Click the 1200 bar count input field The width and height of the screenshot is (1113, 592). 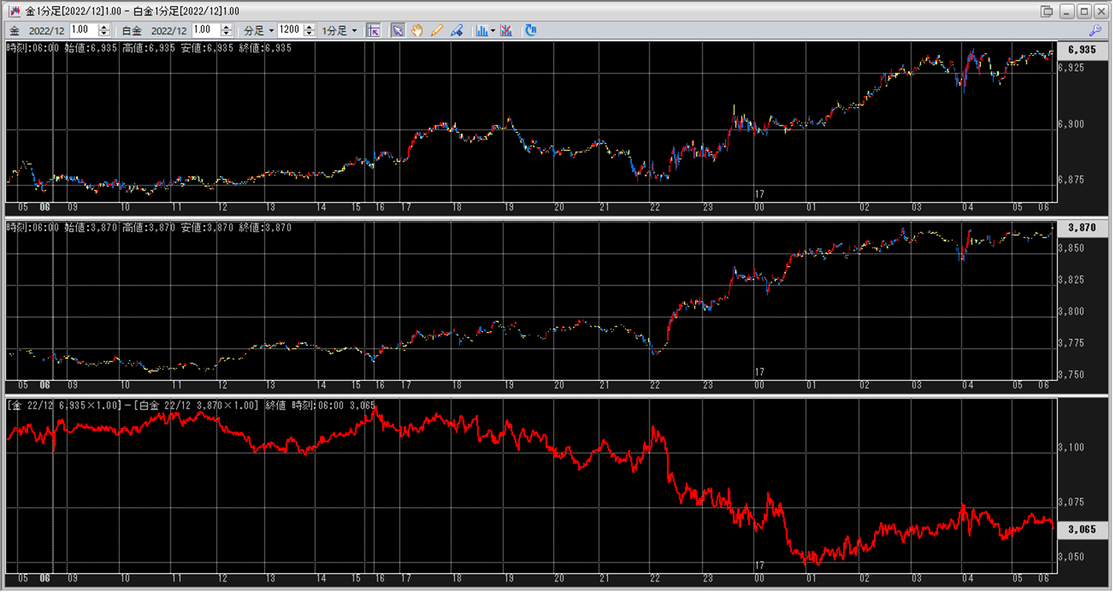pos(289,30)
